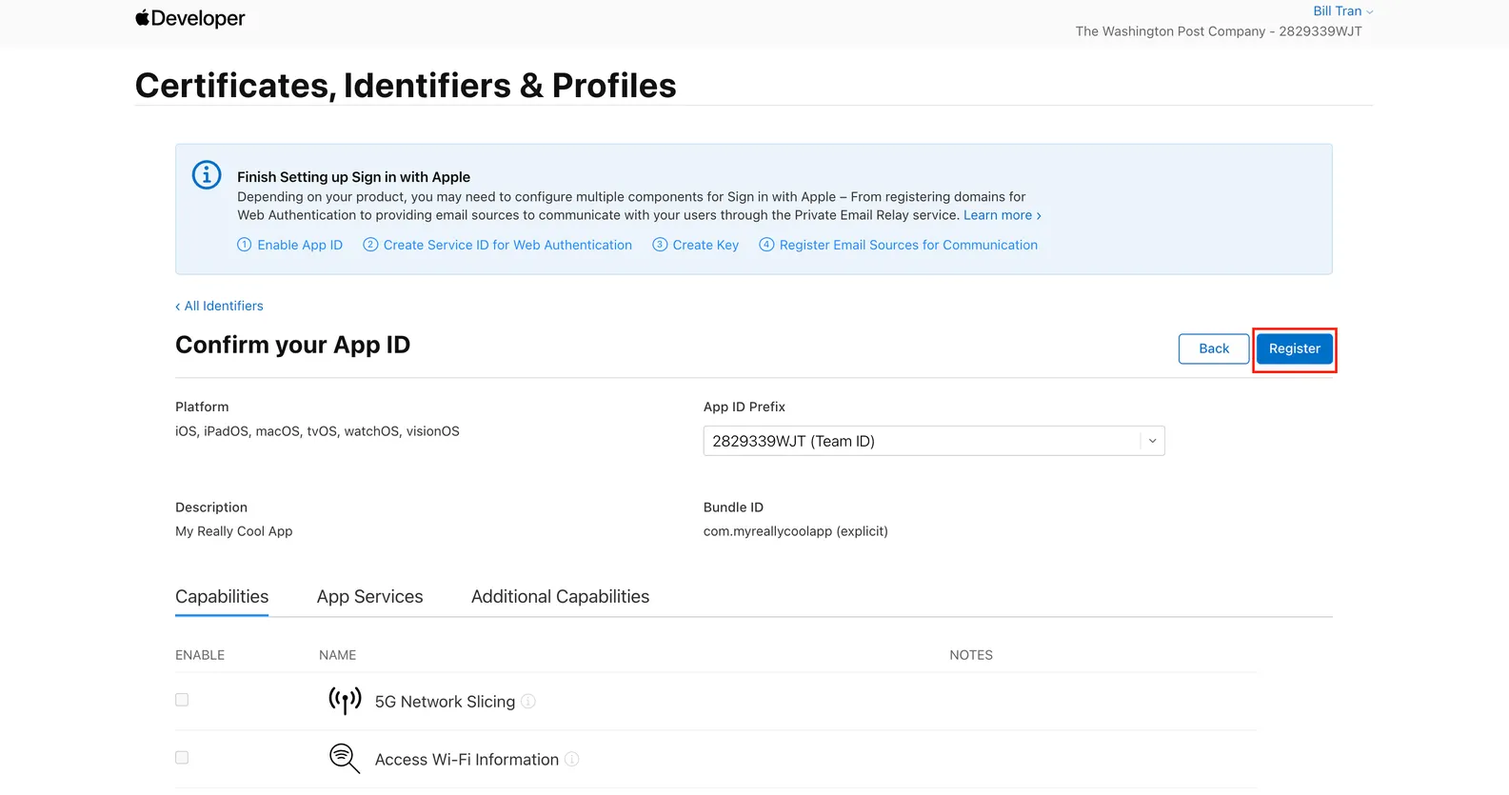Click the Bundle ID label
This screenshot has height=795, width=1509.
coord(733,507)
